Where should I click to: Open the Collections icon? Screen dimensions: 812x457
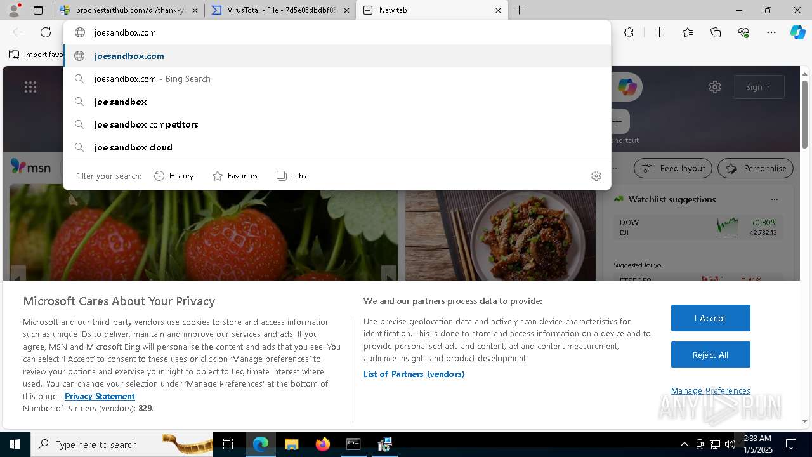pyautogui.click(x=716, y=32)
